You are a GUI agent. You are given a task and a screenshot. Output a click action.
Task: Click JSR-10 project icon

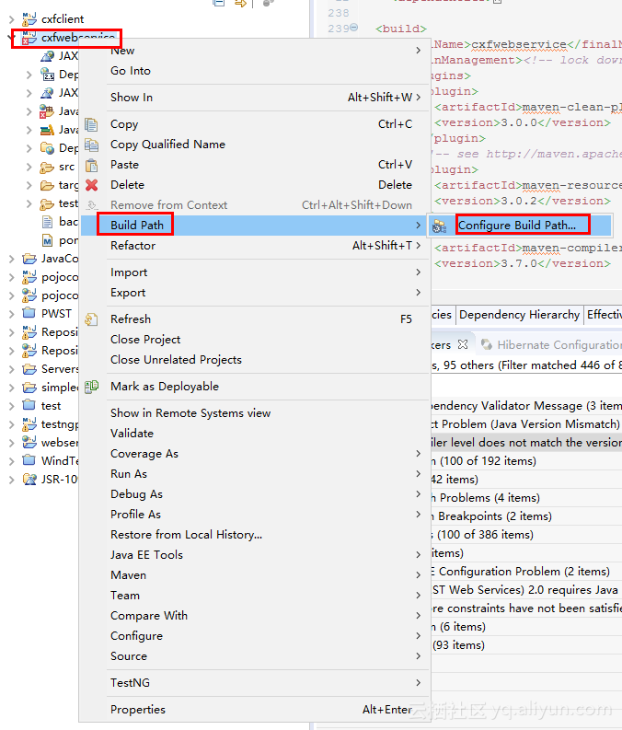[29, 479]
